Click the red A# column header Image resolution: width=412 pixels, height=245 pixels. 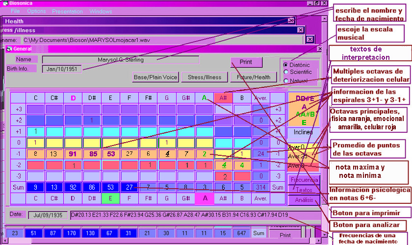click(x=223, y=98)
